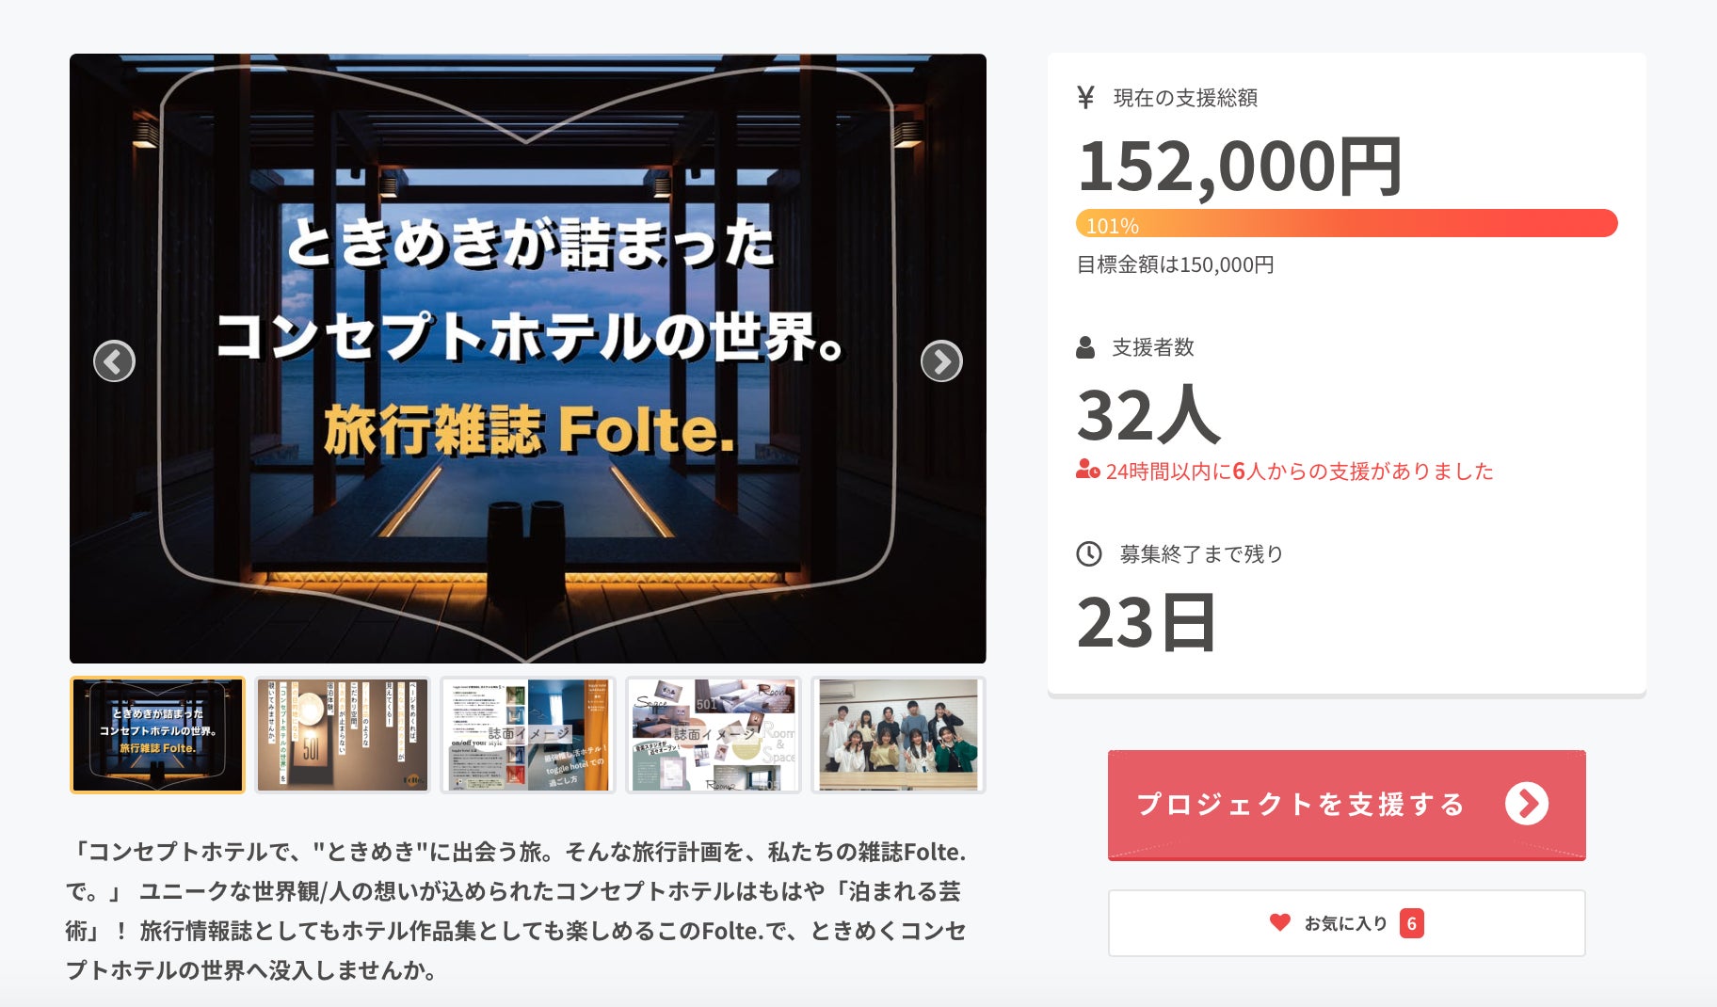Select fourth thumbnail with Room & Space collage
1717x1007 pixels.
tap(714, 735)
